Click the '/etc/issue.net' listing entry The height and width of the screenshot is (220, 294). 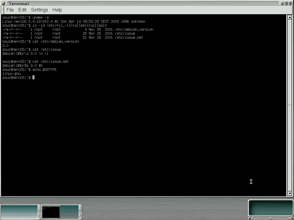tap(129, 38)
